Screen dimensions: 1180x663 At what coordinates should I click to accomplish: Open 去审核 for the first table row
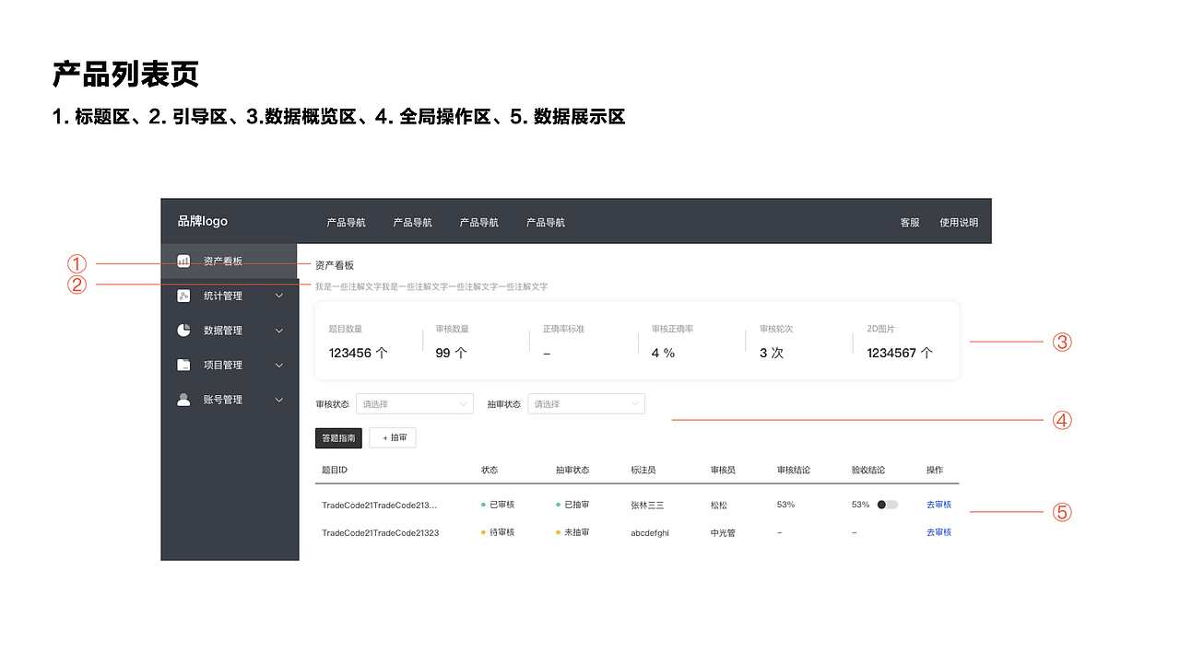pyautogui.click(x=938, y=505)
